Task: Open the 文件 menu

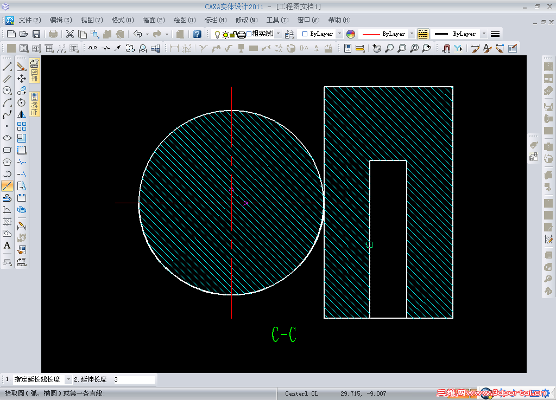Action: click(29, 20)
